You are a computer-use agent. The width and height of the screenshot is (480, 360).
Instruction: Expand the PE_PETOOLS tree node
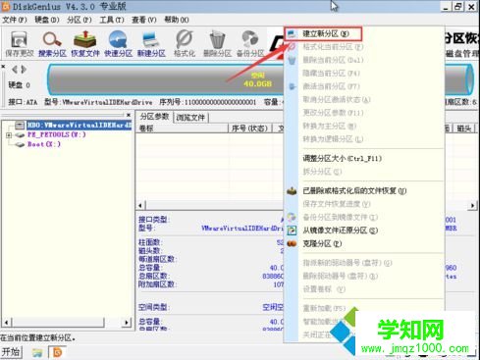click(9, 135)
